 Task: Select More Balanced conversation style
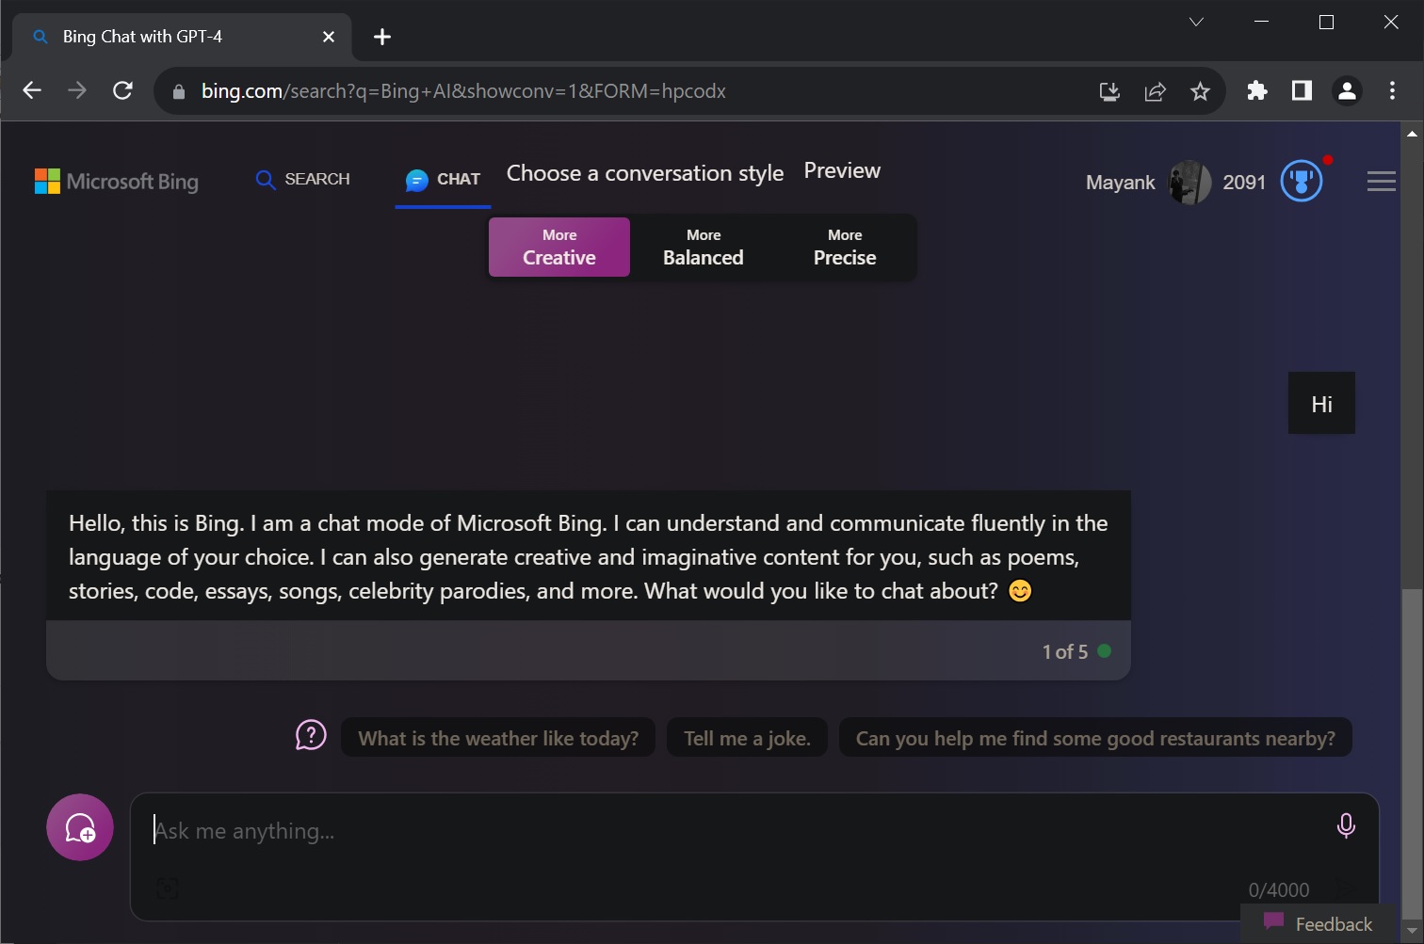click(x=704, y=247)
